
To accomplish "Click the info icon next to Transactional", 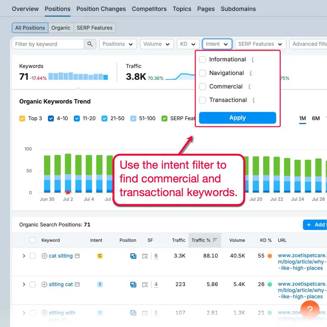I will pos(253,100).
